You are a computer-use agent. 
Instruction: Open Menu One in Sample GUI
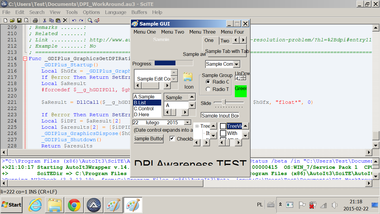coord(145,32)
